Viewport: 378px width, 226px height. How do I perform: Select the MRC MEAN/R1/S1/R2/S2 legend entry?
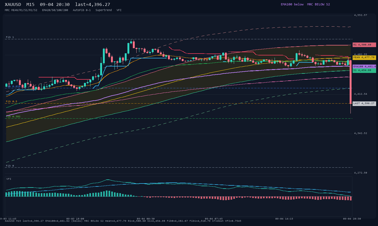point(21,10)
